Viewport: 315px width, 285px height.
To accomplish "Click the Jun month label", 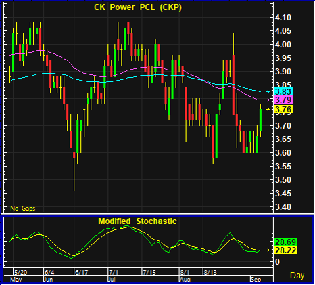I will pos(48,280).
